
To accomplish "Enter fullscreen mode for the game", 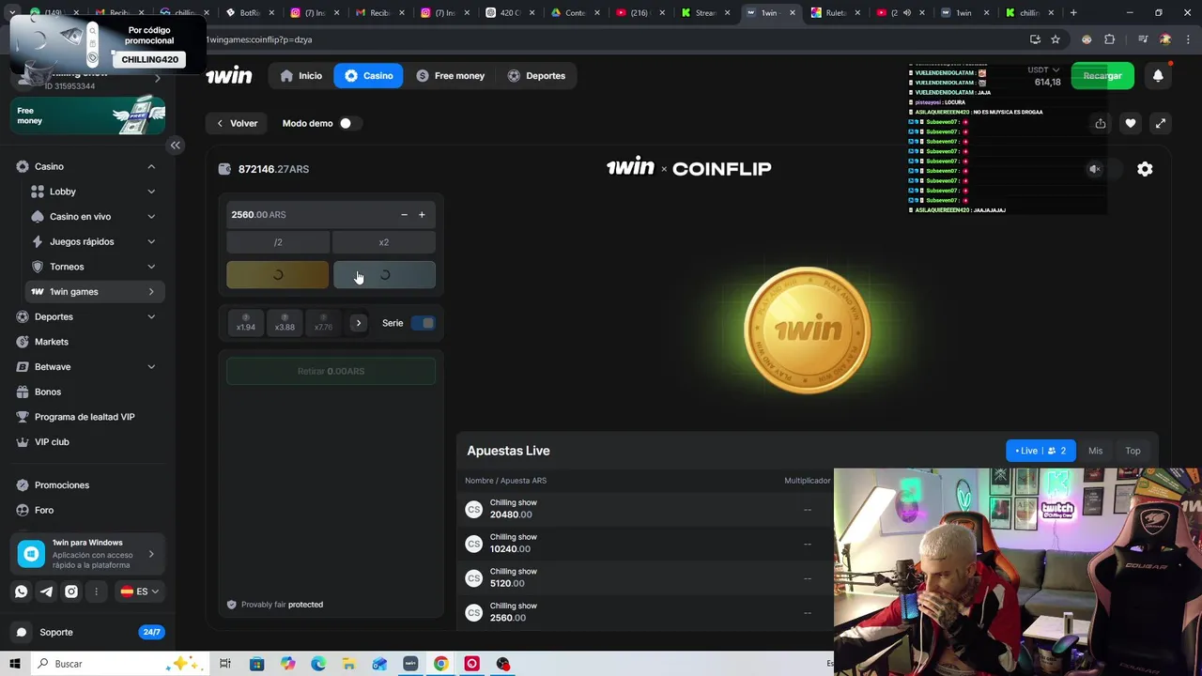I will 1161,123.
